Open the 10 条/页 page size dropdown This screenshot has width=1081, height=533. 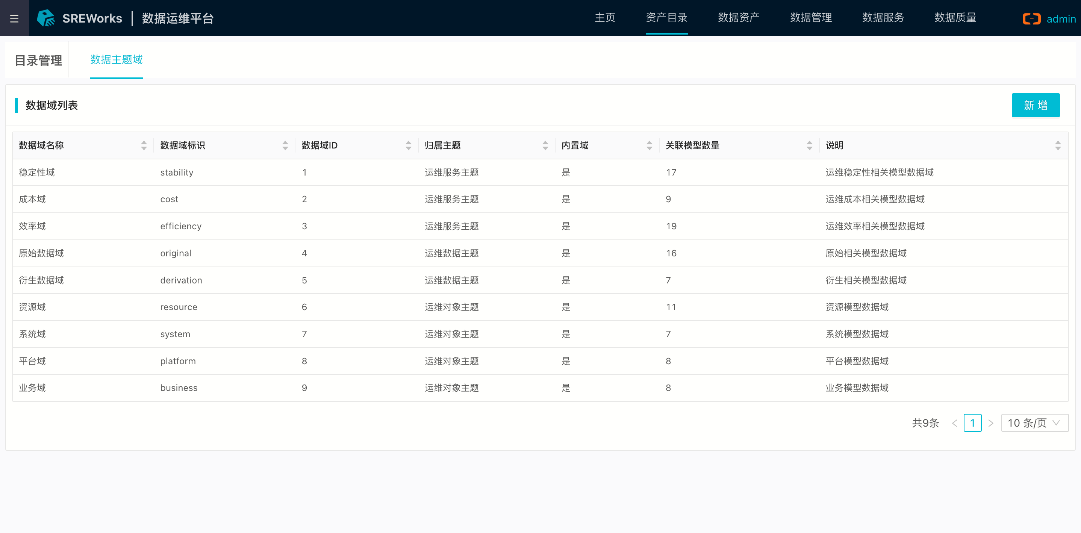pyautogui.click(x=1034, y=422)
